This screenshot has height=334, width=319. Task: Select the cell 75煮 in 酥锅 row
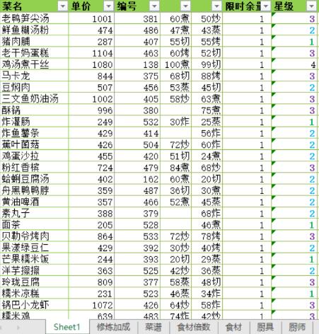207,110
